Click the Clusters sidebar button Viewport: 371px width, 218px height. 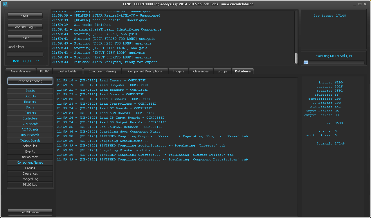(x=30, y=113)
